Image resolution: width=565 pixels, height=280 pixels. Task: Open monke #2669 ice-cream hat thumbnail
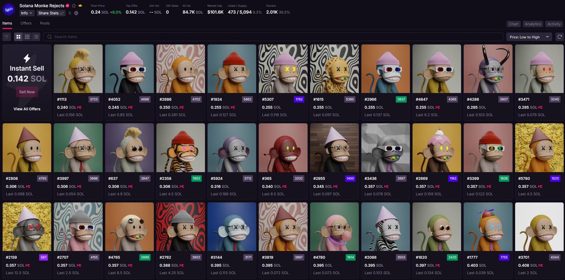[x=437, y=148]
